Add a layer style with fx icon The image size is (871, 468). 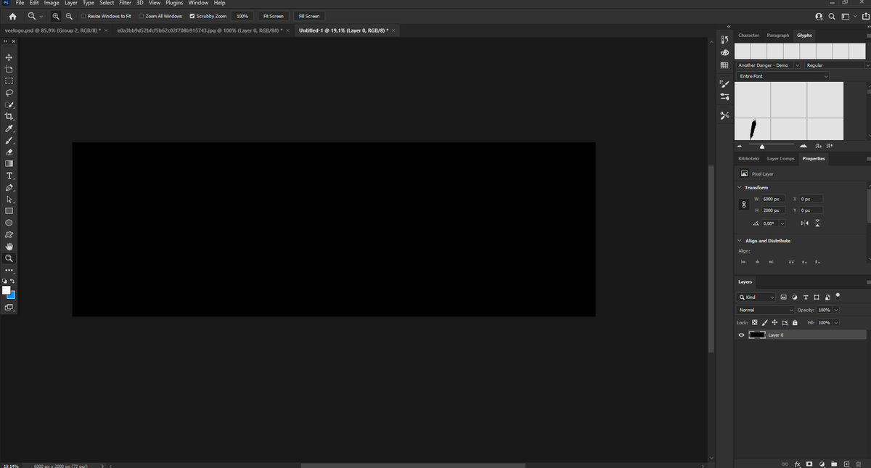pos(798,463)
